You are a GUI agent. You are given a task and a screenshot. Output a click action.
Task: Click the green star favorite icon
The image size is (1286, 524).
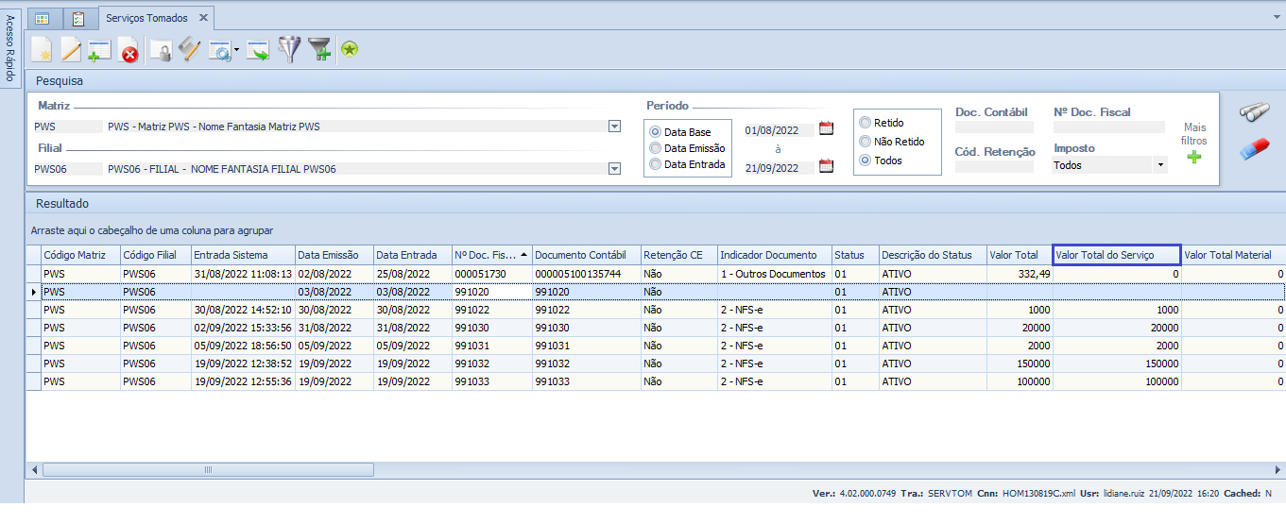pyautogui.click(x=350, y=50)
